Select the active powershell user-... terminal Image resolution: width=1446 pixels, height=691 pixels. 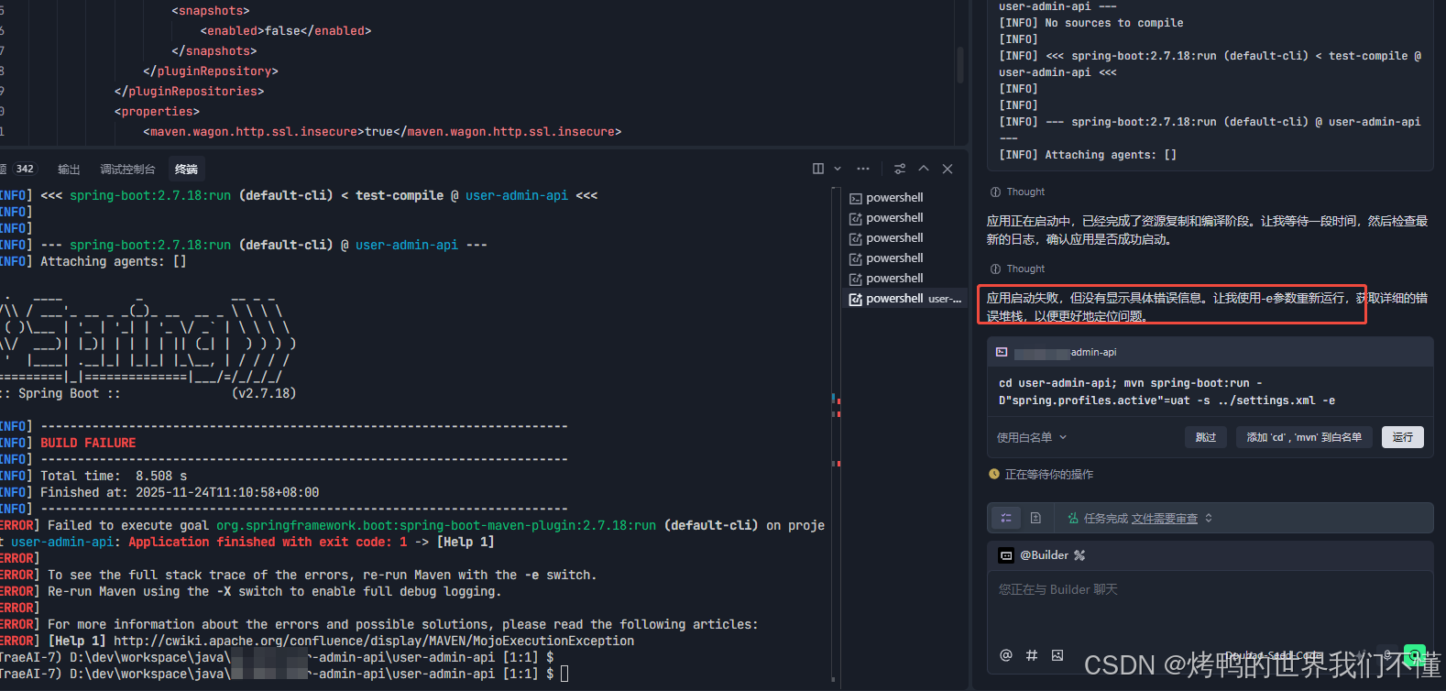(905, 299)
